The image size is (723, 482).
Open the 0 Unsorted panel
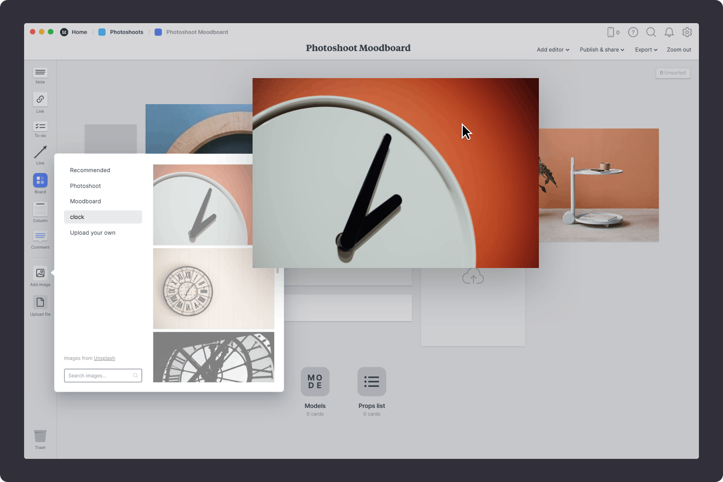click(673, 73)
